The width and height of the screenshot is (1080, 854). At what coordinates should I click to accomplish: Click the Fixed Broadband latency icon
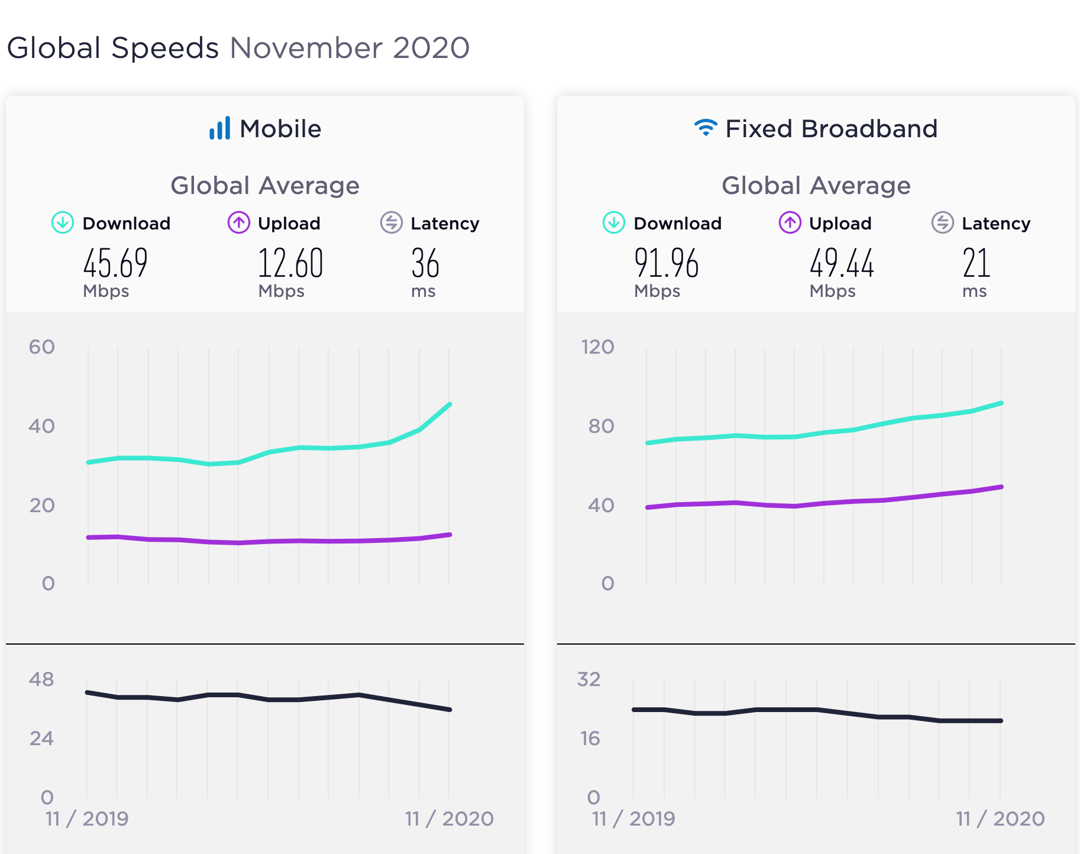[942, 223]
